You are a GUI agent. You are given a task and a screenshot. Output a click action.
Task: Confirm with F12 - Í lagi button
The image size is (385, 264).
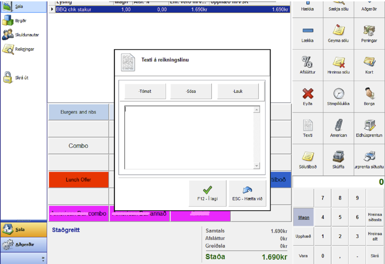pos(207,193)
